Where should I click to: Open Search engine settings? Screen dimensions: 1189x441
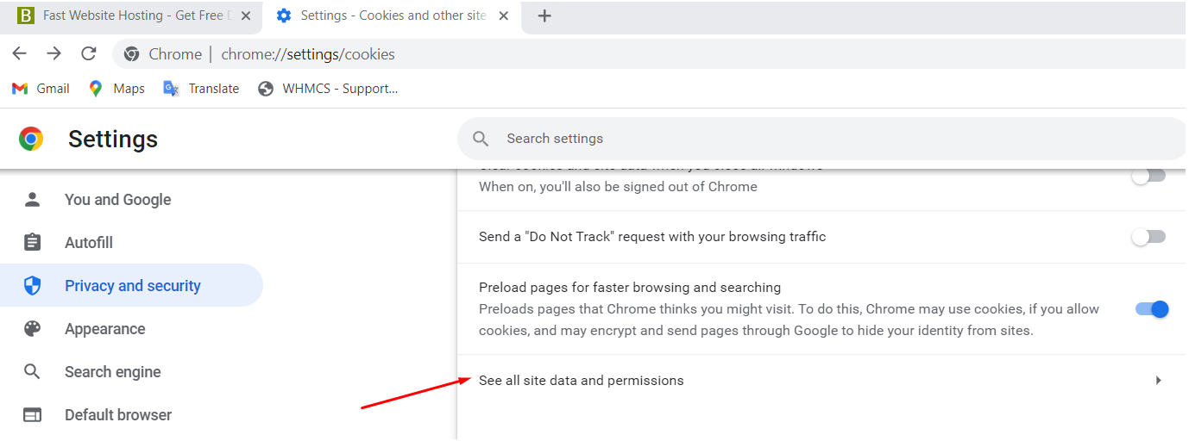coord(113,372)
